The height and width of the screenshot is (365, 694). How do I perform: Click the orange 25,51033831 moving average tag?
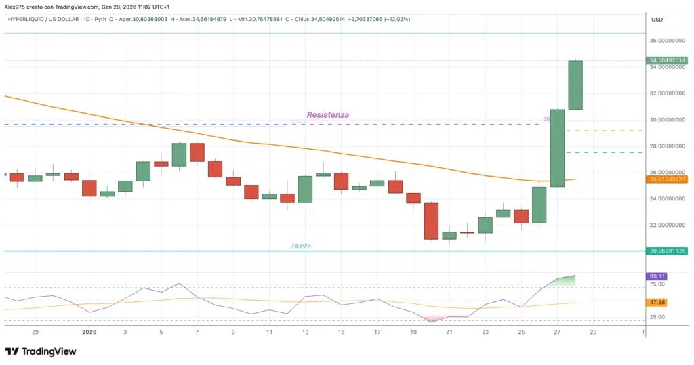[x=668, y=179]
